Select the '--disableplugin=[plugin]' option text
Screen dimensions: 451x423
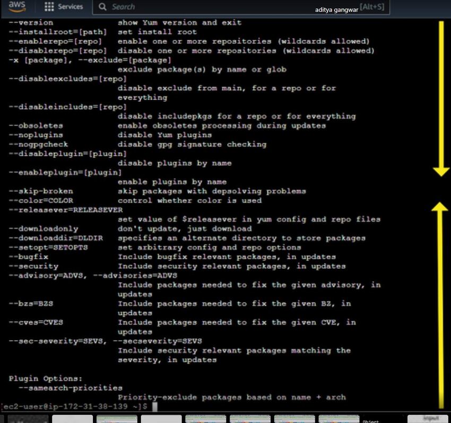67,154
